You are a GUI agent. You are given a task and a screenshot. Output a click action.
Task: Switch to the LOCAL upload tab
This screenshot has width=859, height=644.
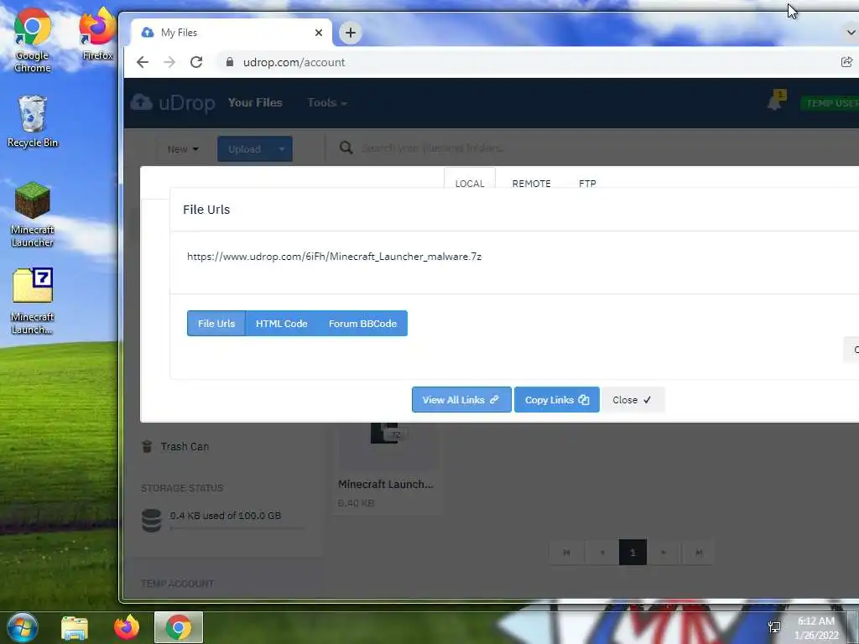point(470,183)
